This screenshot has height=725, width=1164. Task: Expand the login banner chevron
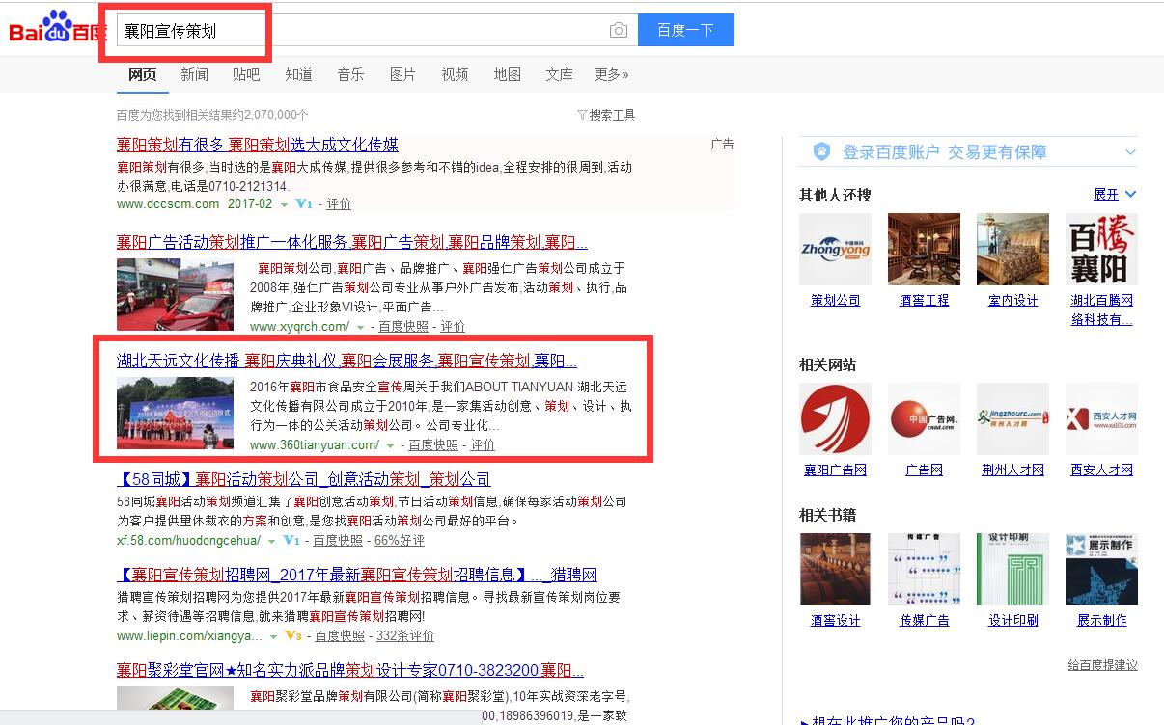(x=1130, y=152)
